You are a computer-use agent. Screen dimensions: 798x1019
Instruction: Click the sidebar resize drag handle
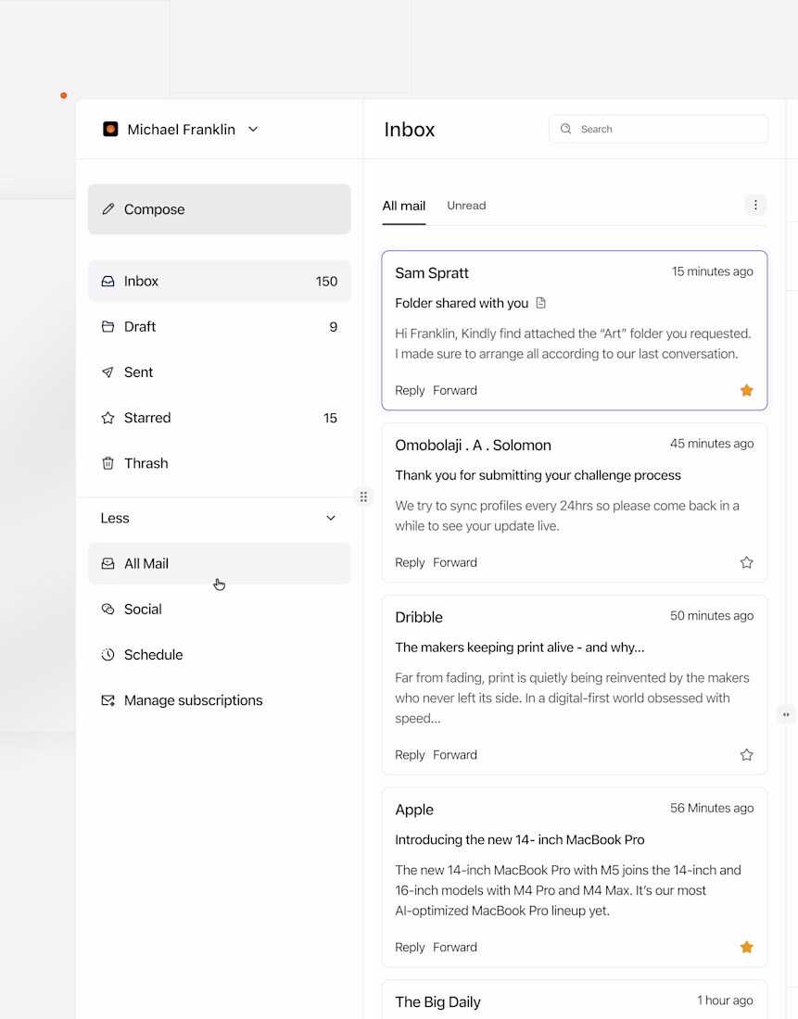pos(363,497)
